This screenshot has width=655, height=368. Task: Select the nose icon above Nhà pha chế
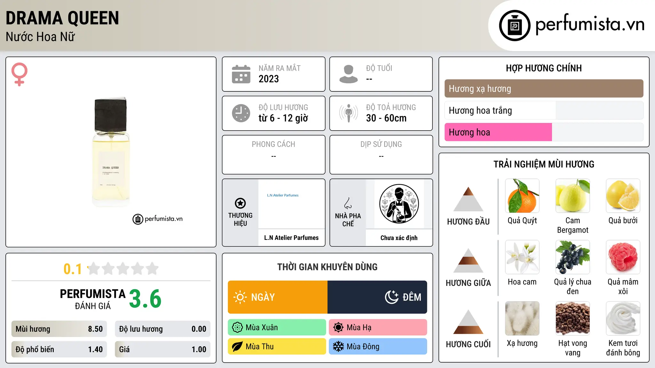click(x=348, y=203)
